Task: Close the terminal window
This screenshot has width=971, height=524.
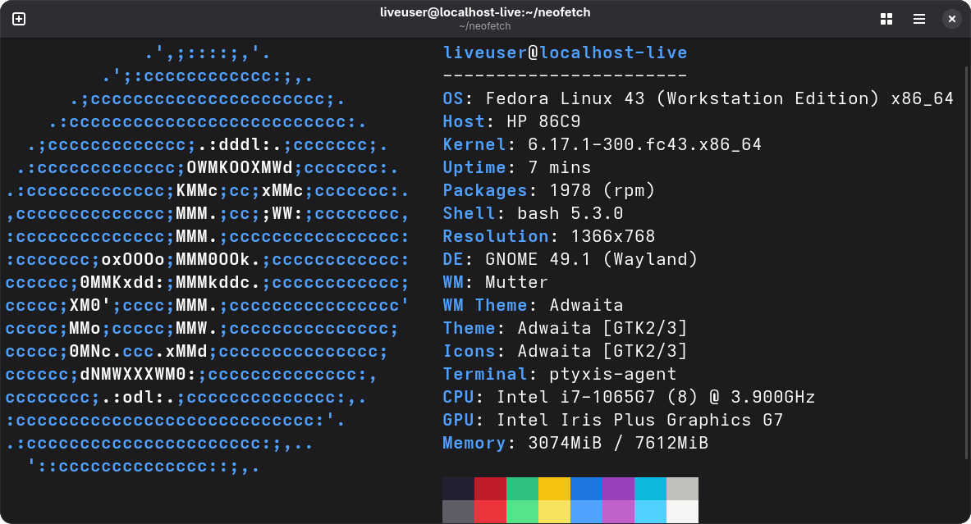Action: tap(951, 19)
